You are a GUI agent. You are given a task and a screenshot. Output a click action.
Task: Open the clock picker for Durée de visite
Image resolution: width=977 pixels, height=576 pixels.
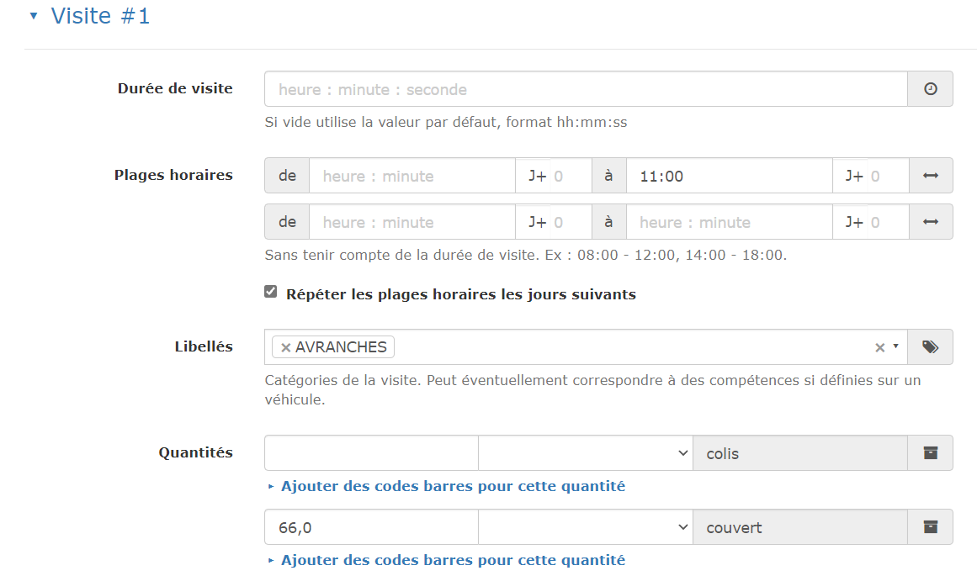tap(930, 89)
